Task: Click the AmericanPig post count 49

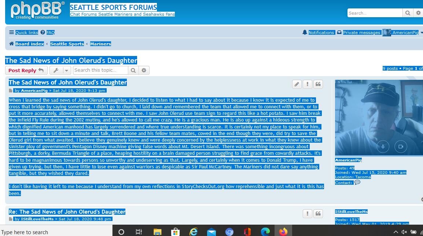Action: [x=352, y=168]
